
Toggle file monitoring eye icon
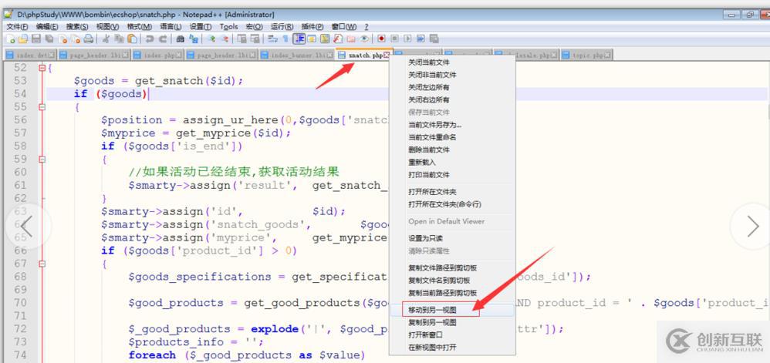(x=364, y=39)
